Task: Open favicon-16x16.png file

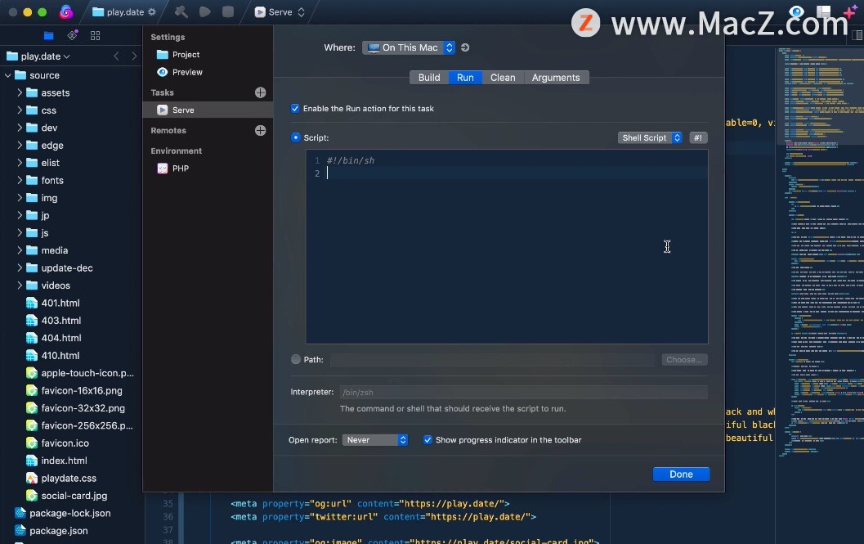Action: click(74, 391)
